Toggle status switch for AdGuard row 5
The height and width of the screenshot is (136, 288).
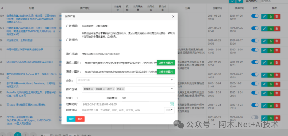(255, 84)
